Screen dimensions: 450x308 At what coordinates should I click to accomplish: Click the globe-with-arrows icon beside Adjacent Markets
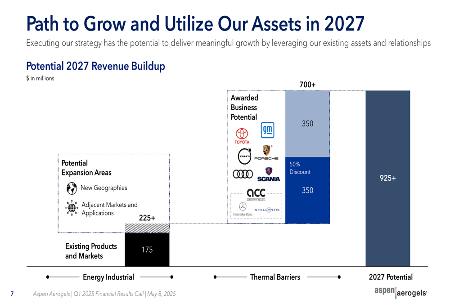point(72,208)
